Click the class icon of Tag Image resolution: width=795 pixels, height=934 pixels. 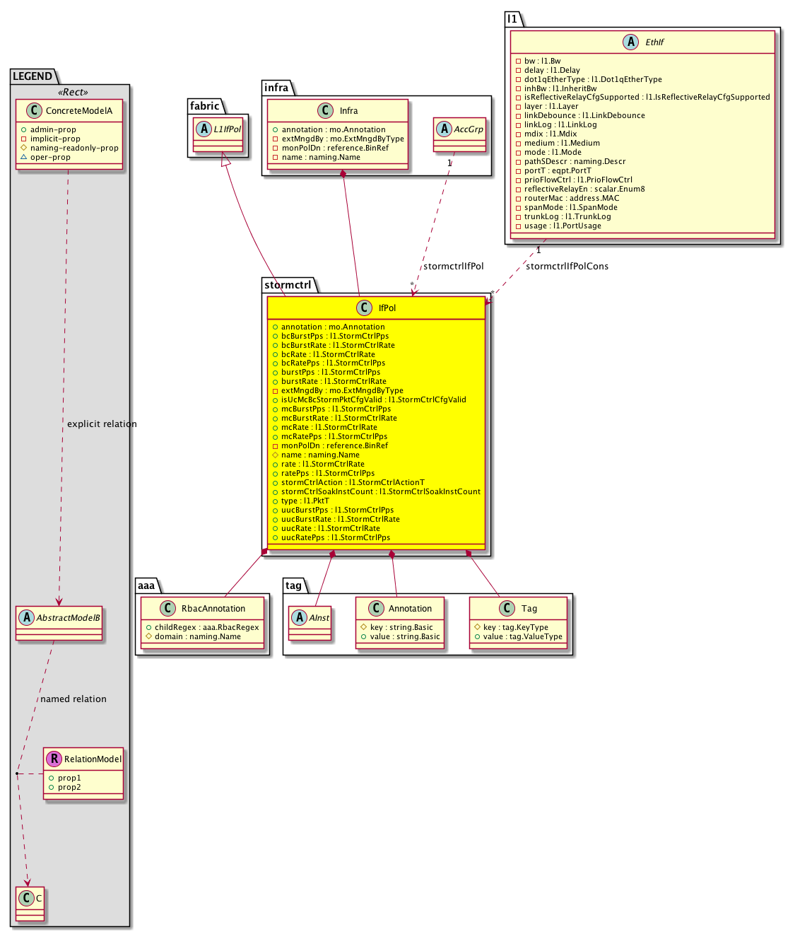click(x=507, y=608)
